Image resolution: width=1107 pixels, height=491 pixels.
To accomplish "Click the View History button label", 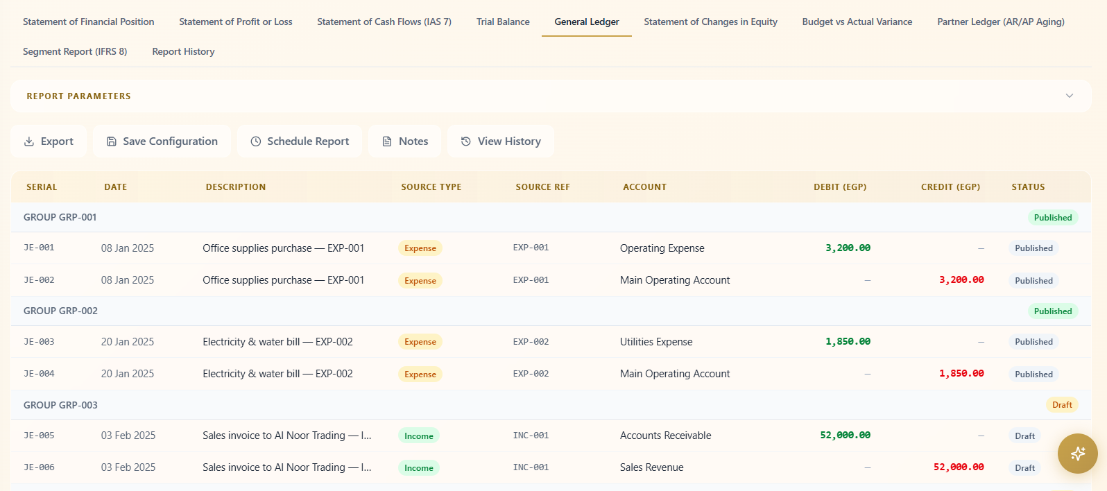I will tap(509, 141).
